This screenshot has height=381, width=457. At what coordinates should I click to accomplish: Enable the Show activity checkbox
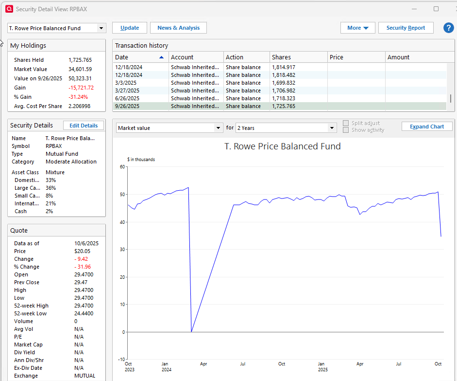pyautogui.click(x=346, y=130)
